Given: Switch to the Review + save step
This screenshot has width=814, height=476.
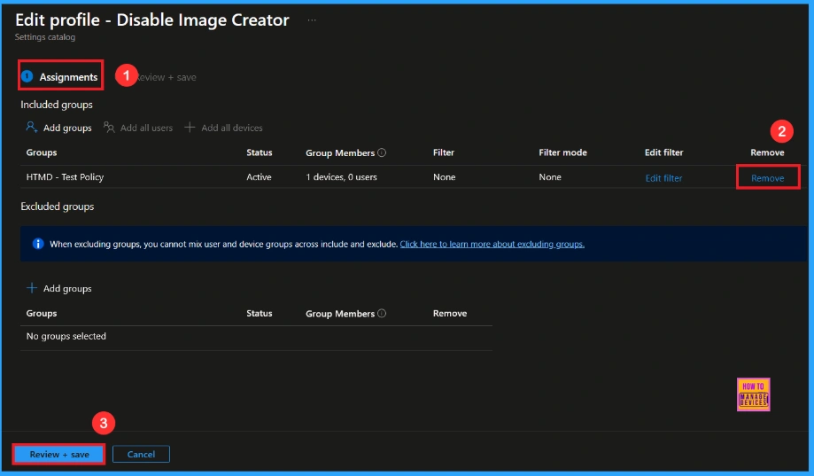Looking at the screenshot, I should point(167,77).
